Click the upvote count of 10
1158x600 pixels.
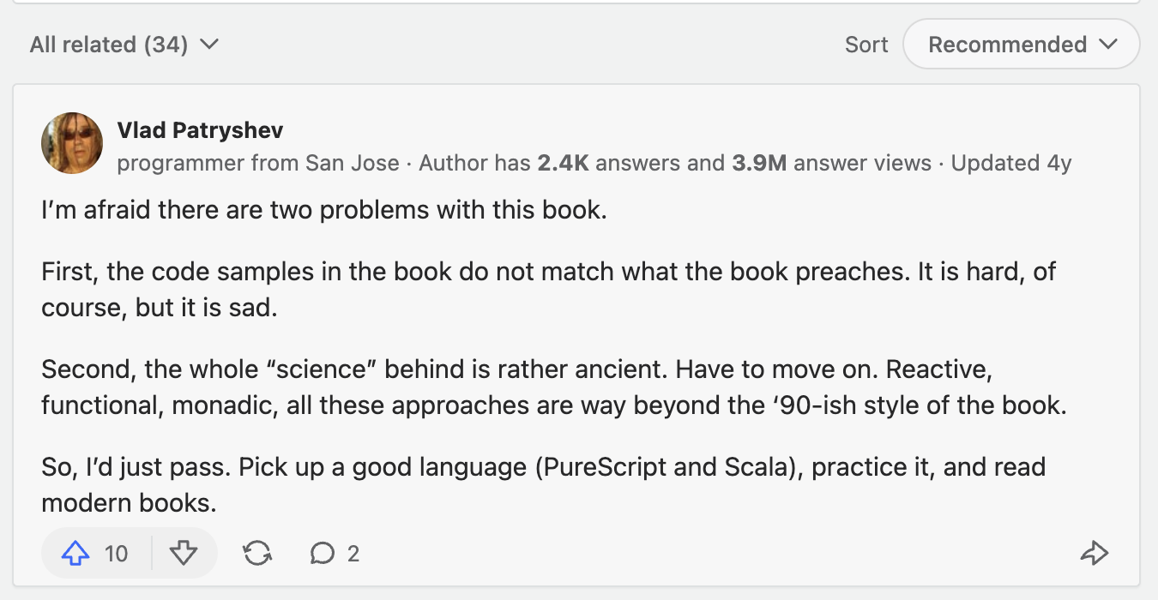(116, 554)
